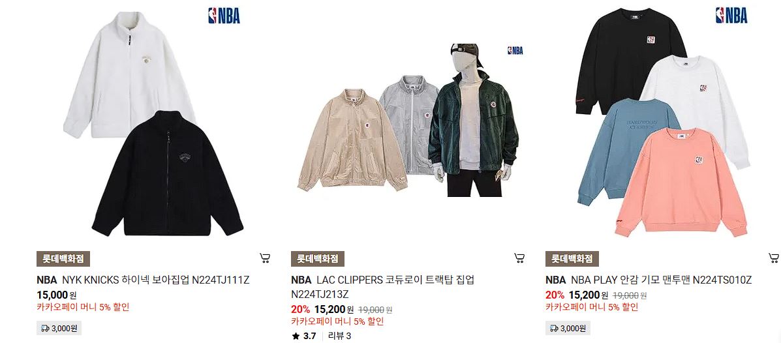
Task: Open the NYK KNICKS 하이넥 보아집업 product title
Action: click(143, 280)
